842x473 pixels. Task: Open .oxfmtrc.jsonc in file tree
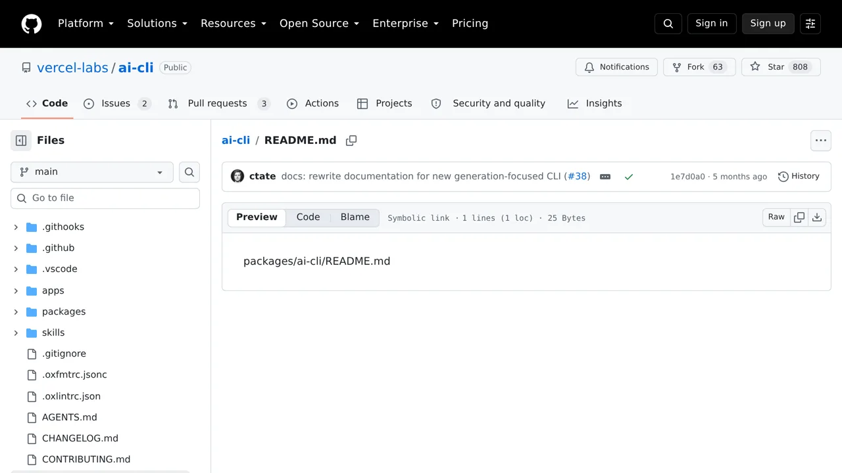pos(74,375)
